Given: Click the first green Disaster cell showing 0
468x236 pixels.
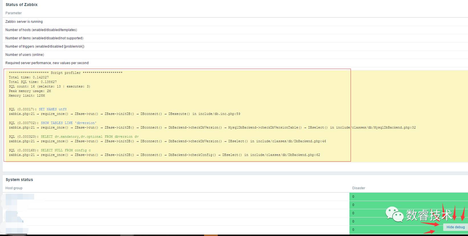Looking at the screenshot, I should (x=409, y=197).
